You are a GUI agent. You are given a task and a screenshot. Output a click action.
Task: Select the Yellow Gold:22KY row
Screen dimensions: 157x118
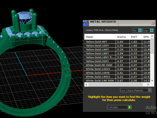pyautogui.click(x=117, y=61)
